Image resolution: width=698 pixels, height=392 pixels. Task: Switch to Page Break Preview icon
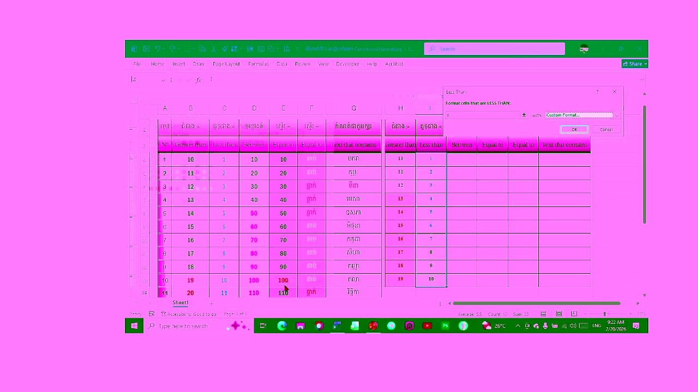click(x=574, y=314)
